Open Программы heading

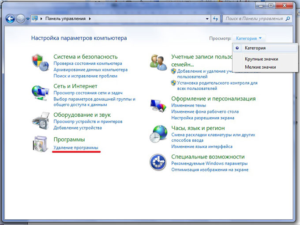point(69,140)
